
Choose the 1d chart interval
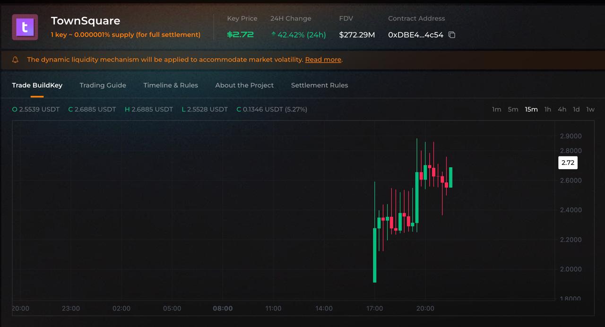576,109
